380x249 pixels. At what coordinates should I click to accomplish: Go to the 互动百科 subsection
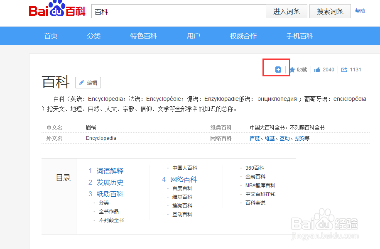coord(182,215)
